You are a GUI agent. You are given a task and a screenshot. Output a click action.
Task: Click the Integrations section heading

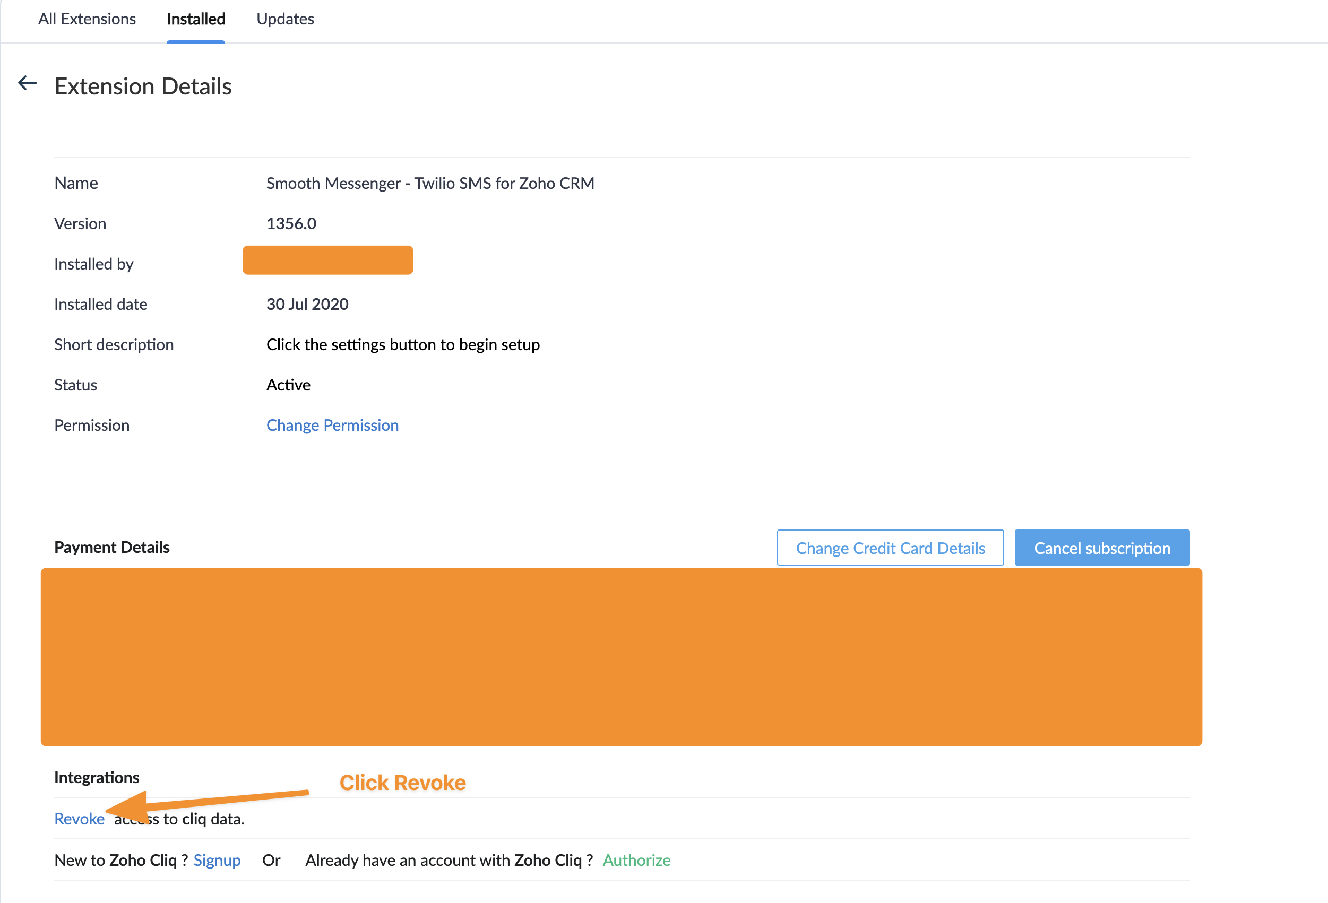97,777
